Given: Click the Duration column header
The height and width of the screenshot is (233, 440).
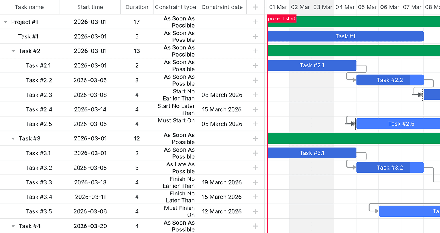Looking at the screenshot, I should coord(137,7).
